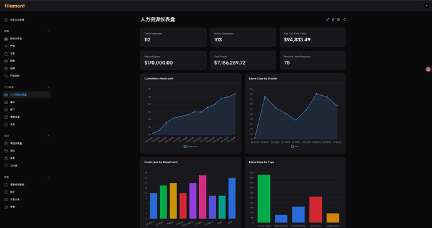Collapse the blog navigation group chevron
The height and width of the screenshot is (228, 432).
click(x=48, y=177)
